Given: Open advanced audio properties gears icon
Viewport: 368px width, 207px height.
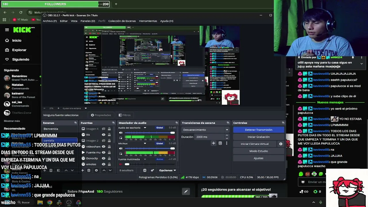Looking at the screenshot, I should point(152,170).
